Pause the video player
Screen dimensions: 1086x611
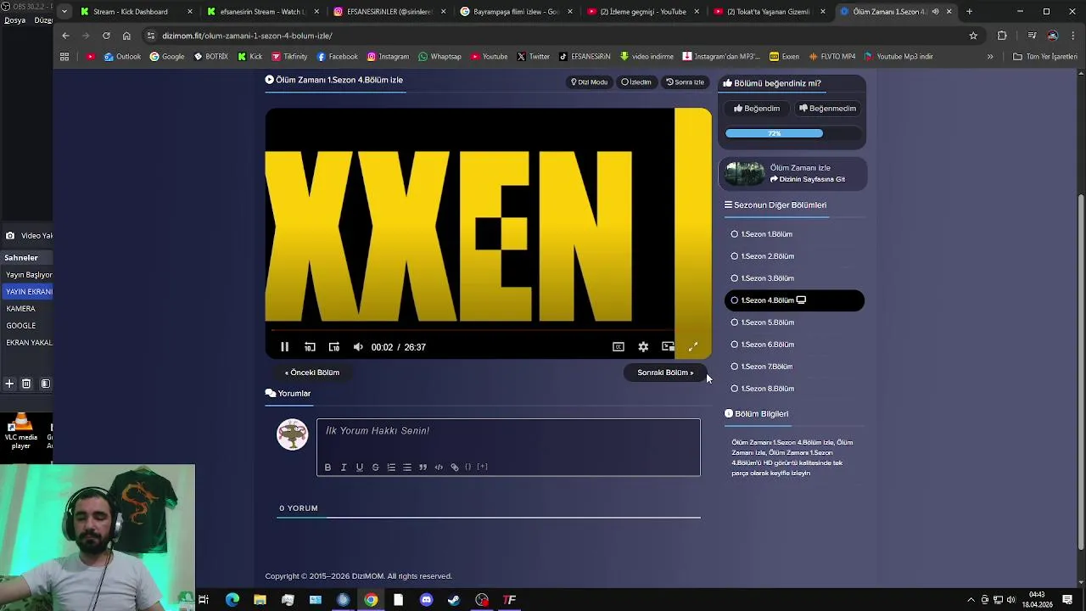(285, 347)
